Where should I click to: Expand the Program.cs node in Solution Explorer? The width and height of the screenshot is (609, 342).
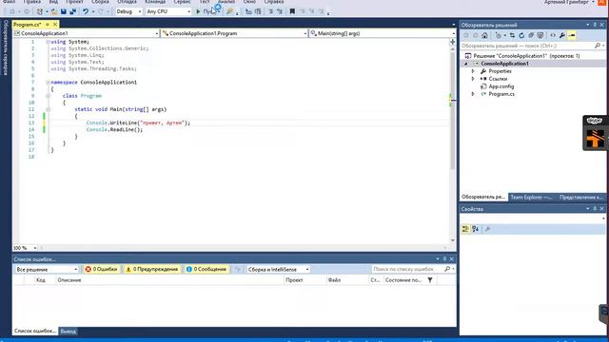(x=473, y=94)
